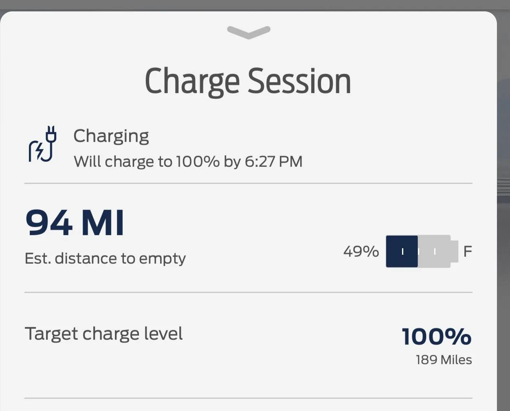
Task: Collapse the sheet using the chevron handle
Action: click(x=248, y=32)
